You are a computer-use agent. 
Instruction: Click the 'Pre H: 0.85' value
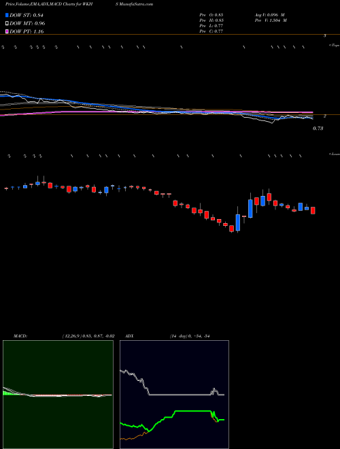pyautogui.click(x=211, y=20)
